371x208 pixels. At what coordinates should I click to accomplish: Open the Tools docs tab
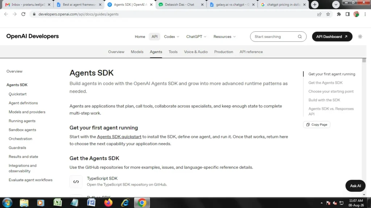click(x=173, y=52)
